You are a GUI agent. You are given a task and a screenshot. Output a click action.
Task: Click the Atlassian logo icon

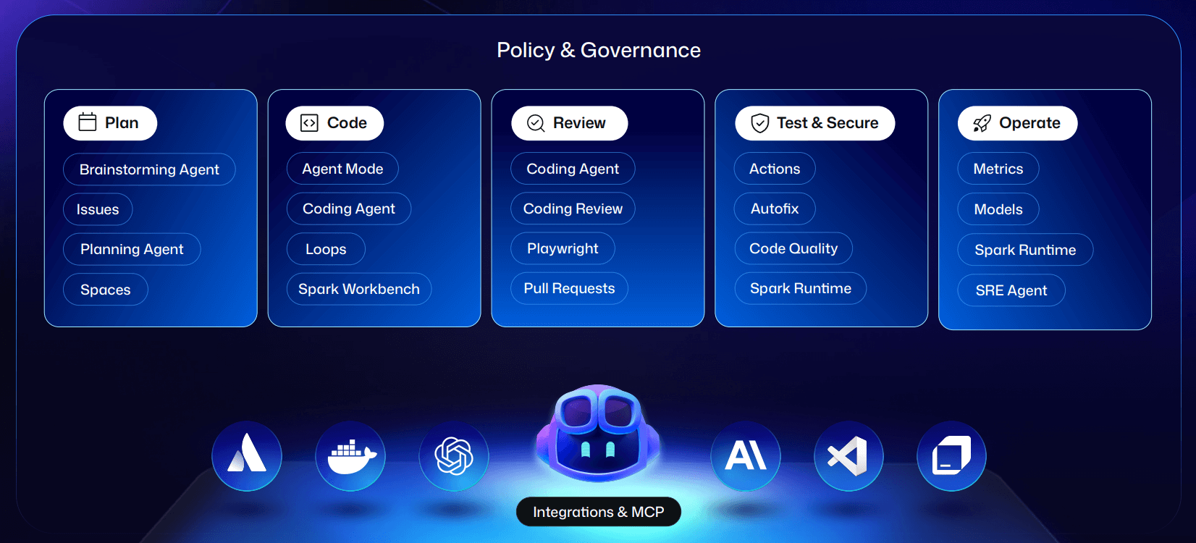[x=247, y=456]
